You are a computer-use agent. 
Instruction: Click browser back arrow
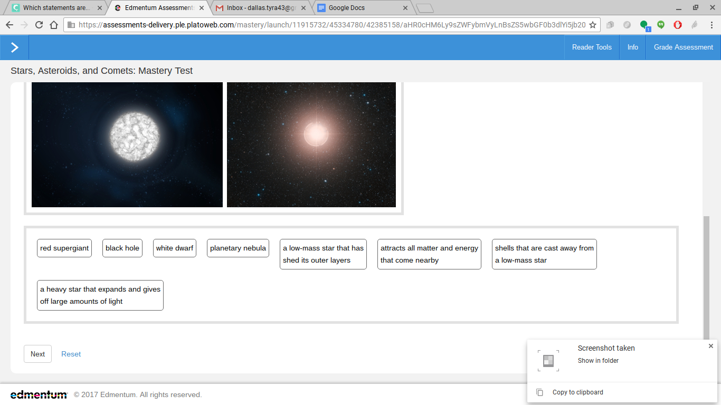[9, 25]
